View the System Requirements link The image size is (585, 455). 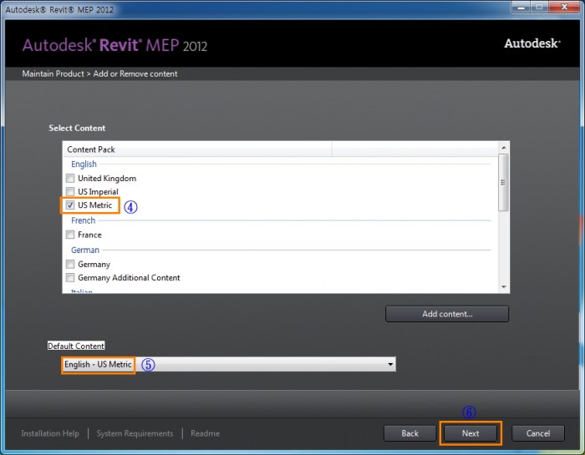[x=135, y=433]
